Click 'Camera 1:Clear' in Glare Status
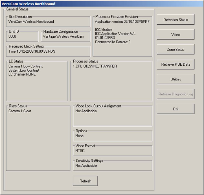Screen dimensions: 204x195 20,111
